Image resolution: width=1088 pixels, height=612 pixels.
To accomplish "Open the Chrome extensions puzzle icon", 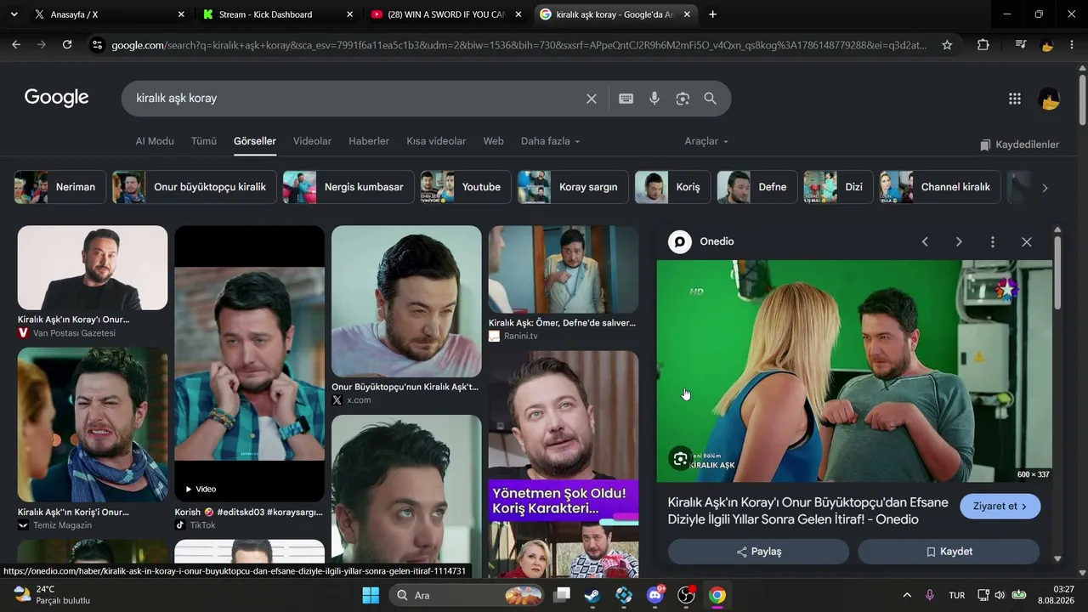I will pyautogui.click(x=983, y=45).
